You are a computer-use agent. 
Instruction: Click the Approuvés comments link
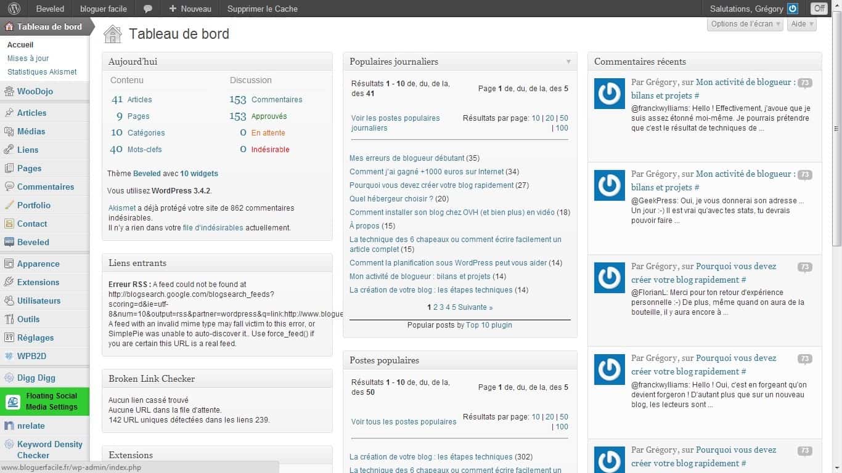(269, 116)
